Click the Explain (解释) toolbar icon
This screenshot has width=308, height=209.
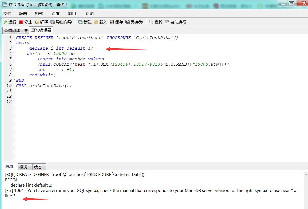tap(37, 22)
